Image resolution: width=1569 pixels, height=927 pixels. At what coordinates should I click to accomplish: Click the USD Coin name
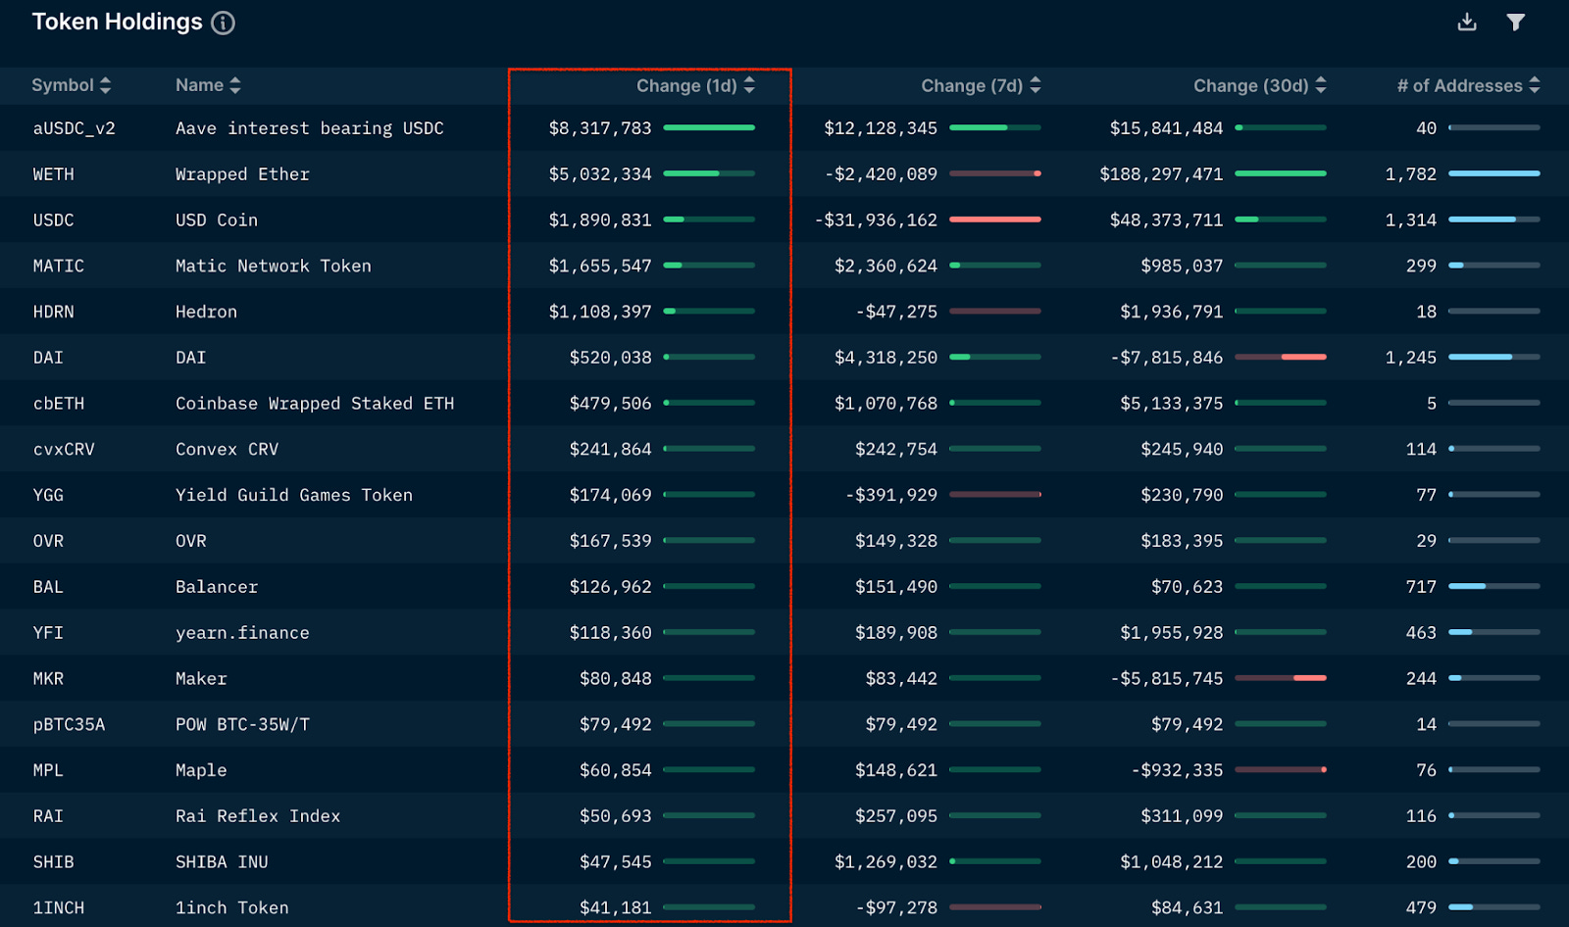pyautogui.click(x=217, y=220)
